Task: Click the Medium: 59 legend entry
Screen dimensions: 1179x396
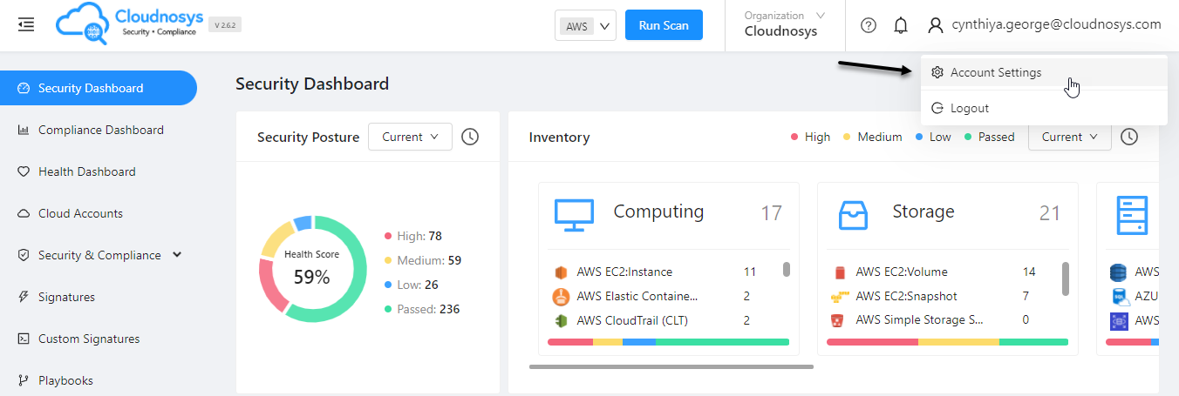Action: [423, 260]
